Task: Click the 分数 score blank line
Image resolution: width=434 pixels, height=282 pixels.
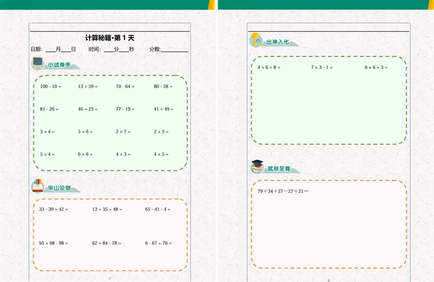Action: tap(175, 49)
